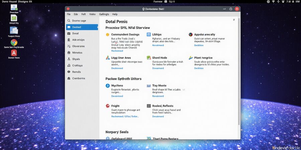
Task: Click Devamiaed link under MycHens
Action: (x=117, y=96)
